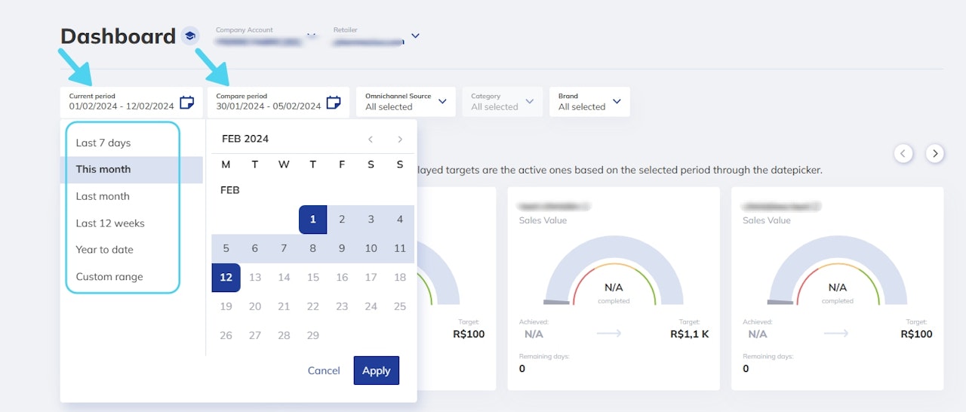
Task: Click the left carousel arrow for targets
Action: click(x=903, y=153)
